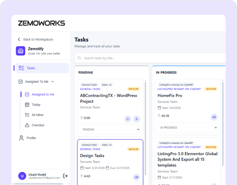
Task: Click the calendar icon beside Due: 3/27/2026
Action: 107,168
